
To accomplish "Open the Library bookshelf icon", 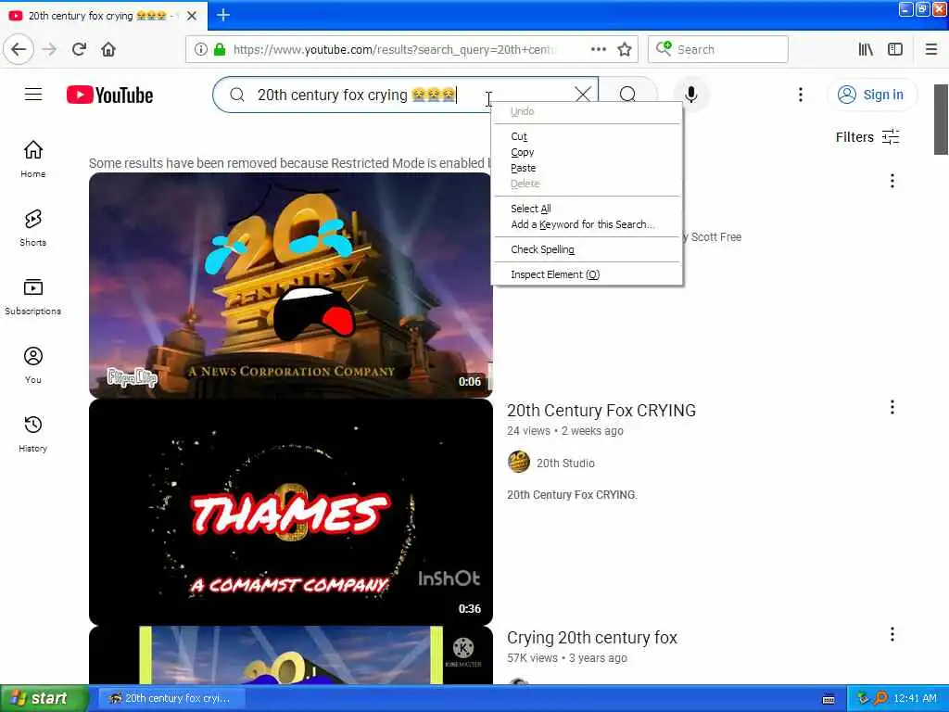I will tap(866, 50).
